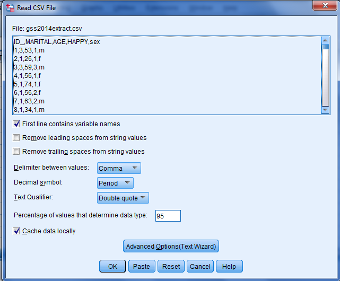Click the preview scrollbar down arrow
Screen dimensions: 340x281
(x=325, y=110)
